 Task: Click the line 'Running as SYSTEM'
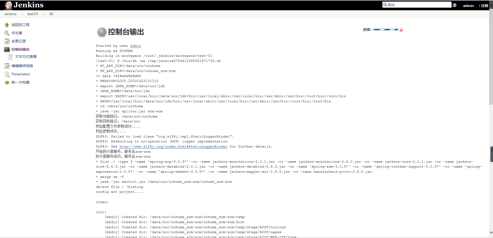[114, 51]
